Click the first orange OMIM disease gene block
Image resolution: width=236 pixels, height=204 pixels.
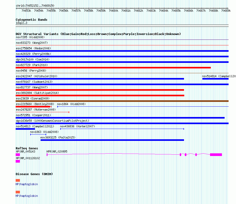point(18,180)
